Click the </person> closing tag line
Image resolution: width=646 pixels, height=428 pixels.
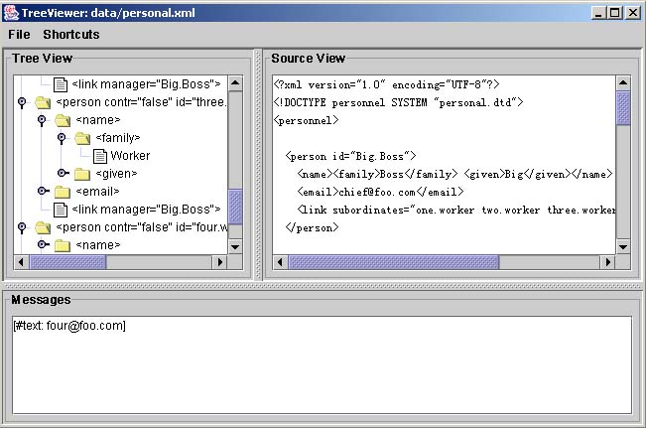click(x=312, y=228)
